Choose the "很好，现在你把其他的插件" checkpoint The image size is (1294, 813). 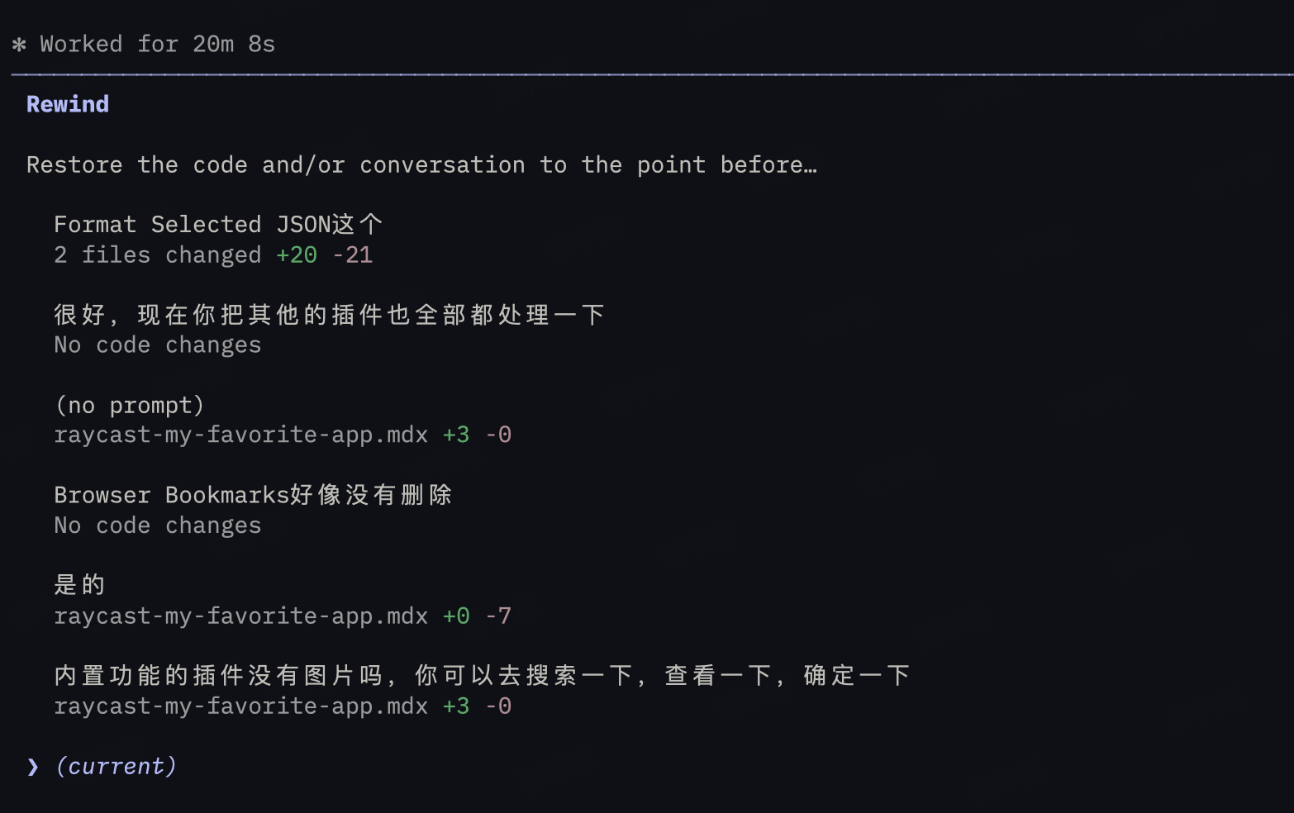point(329,315)
